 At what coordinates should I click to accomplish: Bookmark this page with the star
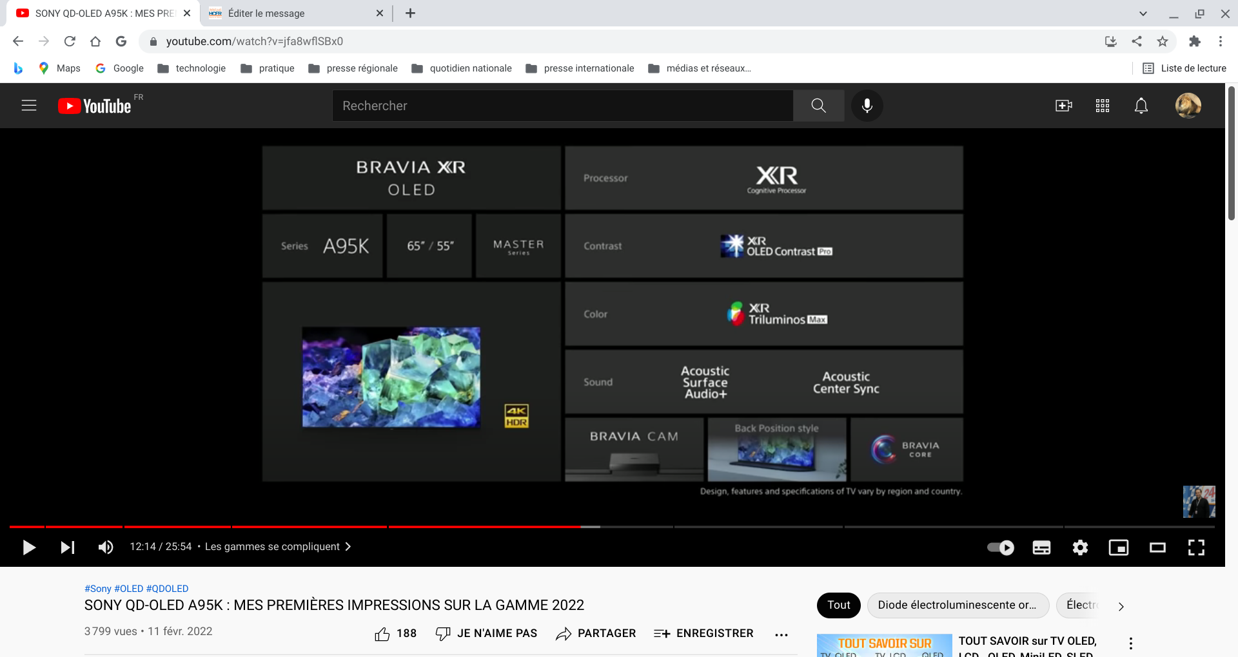[1163, 41]
